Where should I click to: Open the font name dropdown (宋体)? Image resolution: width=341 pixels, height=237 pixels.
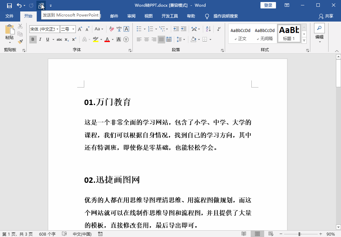(57, 29)
